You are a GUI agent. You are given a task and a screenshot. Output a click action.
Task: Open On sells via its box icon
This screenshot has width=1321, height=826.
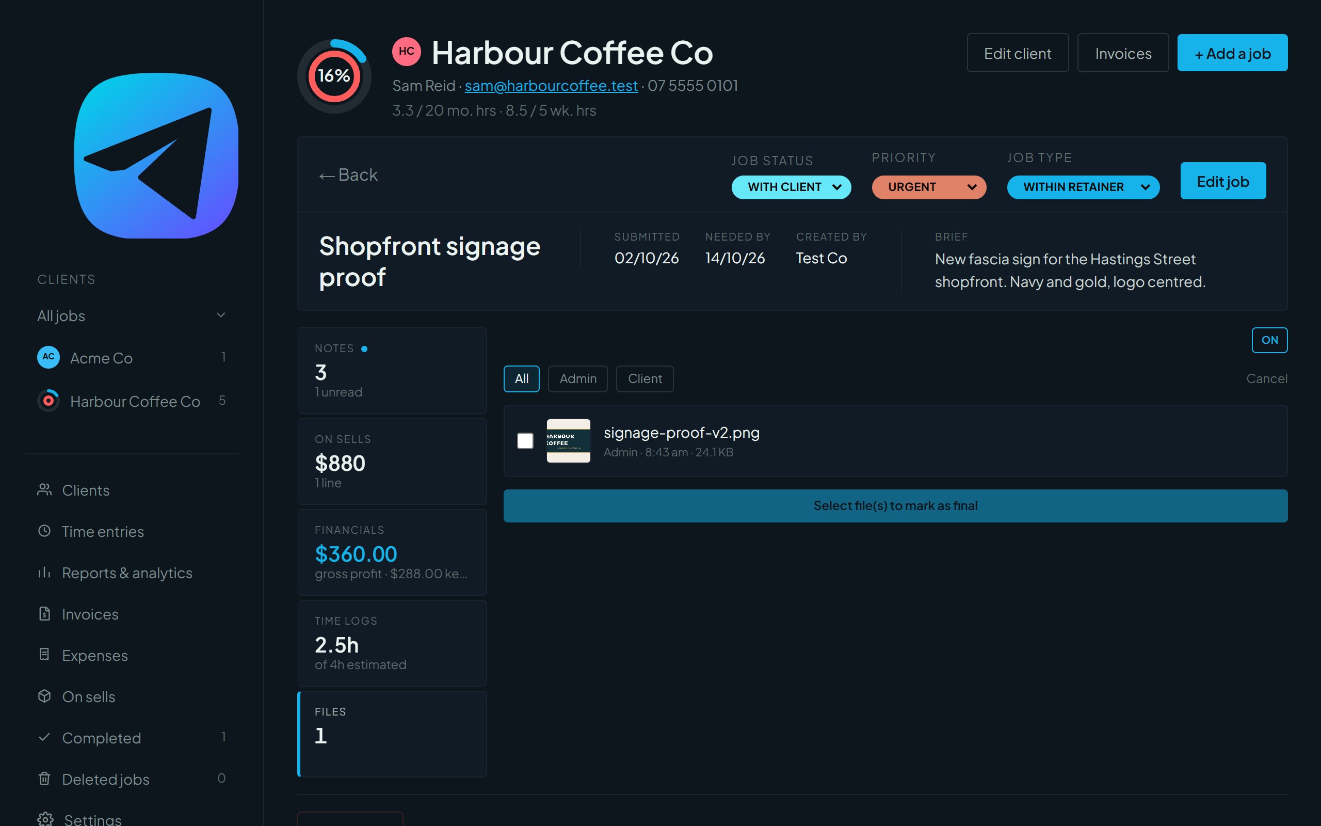pyautogui.click(x=44, y=696)
